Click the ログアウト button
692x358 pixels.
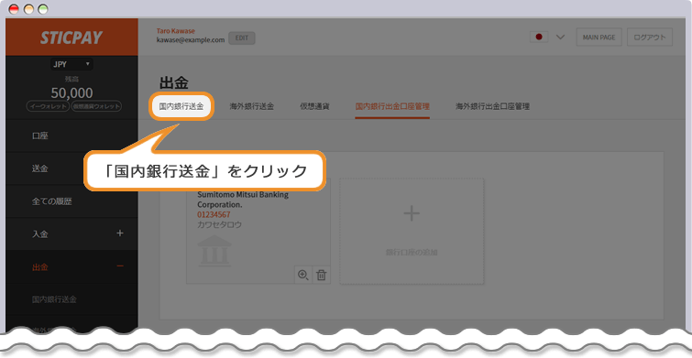[x=650, y=38]
